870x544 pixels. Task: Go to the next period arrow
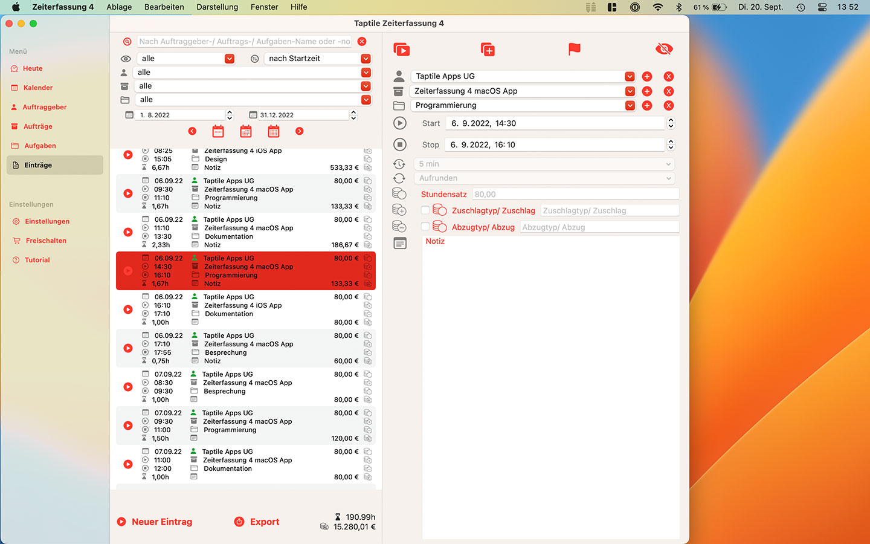click(300, 131)
